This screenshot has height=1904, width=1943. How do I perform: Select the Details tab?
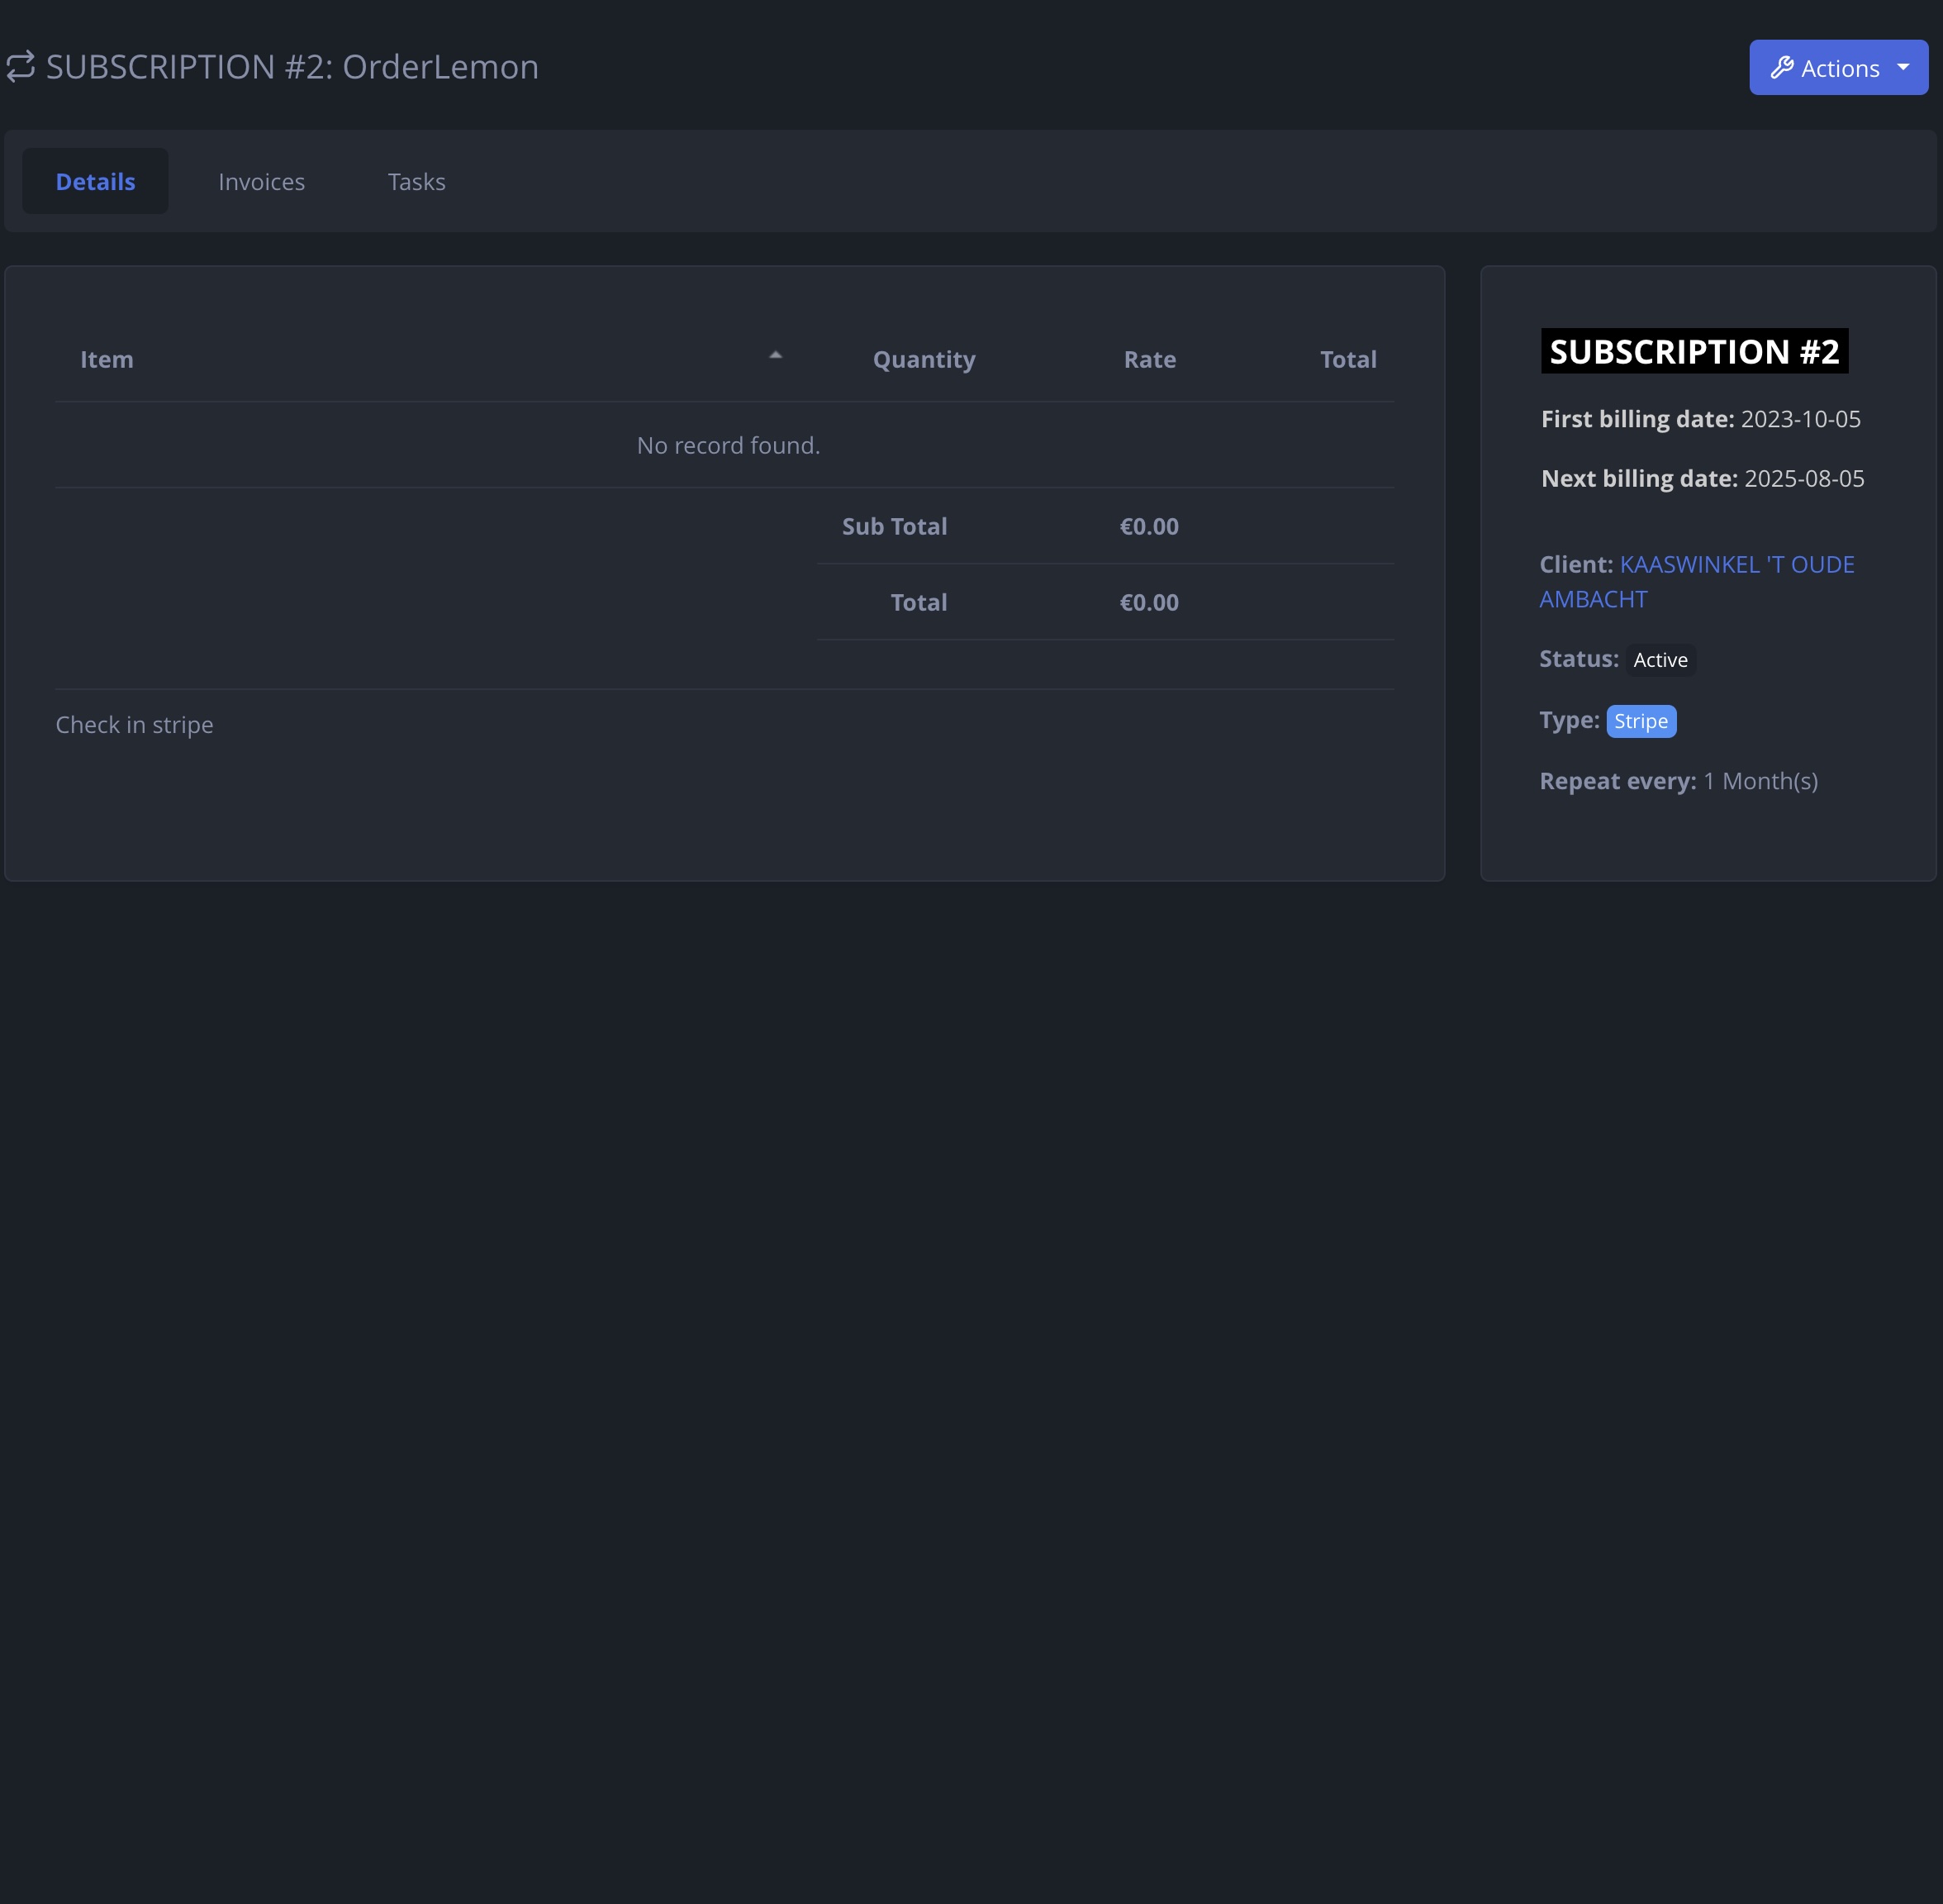coord(95,181)
